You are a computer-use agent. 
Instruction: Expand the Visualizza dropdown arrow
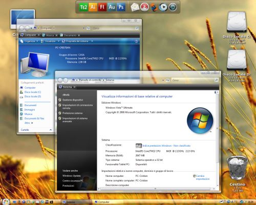(58, 41)
